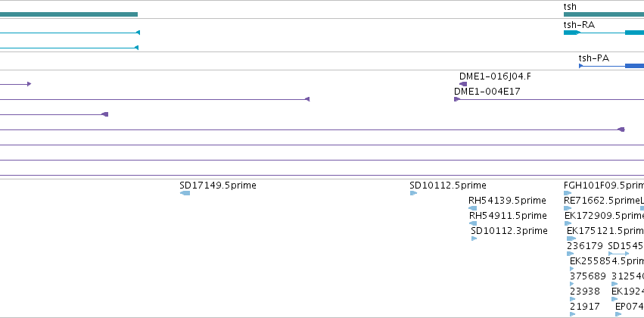Open the 236179 feature label
This screenshot has width=644, height=318.
585,246
